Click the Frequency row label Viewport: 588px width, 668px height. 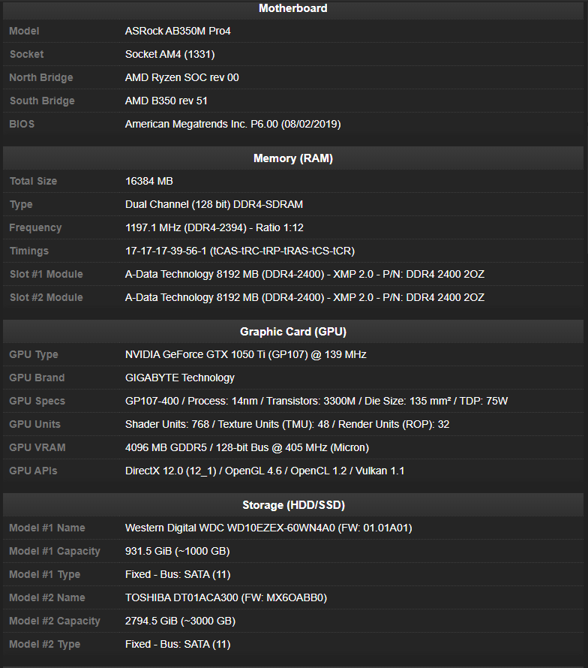pos(35,228)
